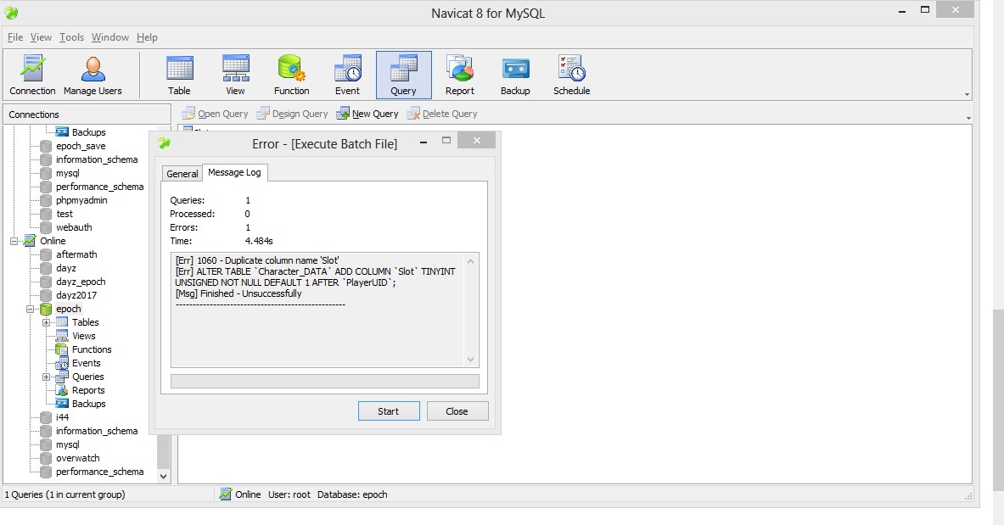Click the message log scroll up arrow
The width and height of the screenshot is (1004, 525).
(471, 260)
